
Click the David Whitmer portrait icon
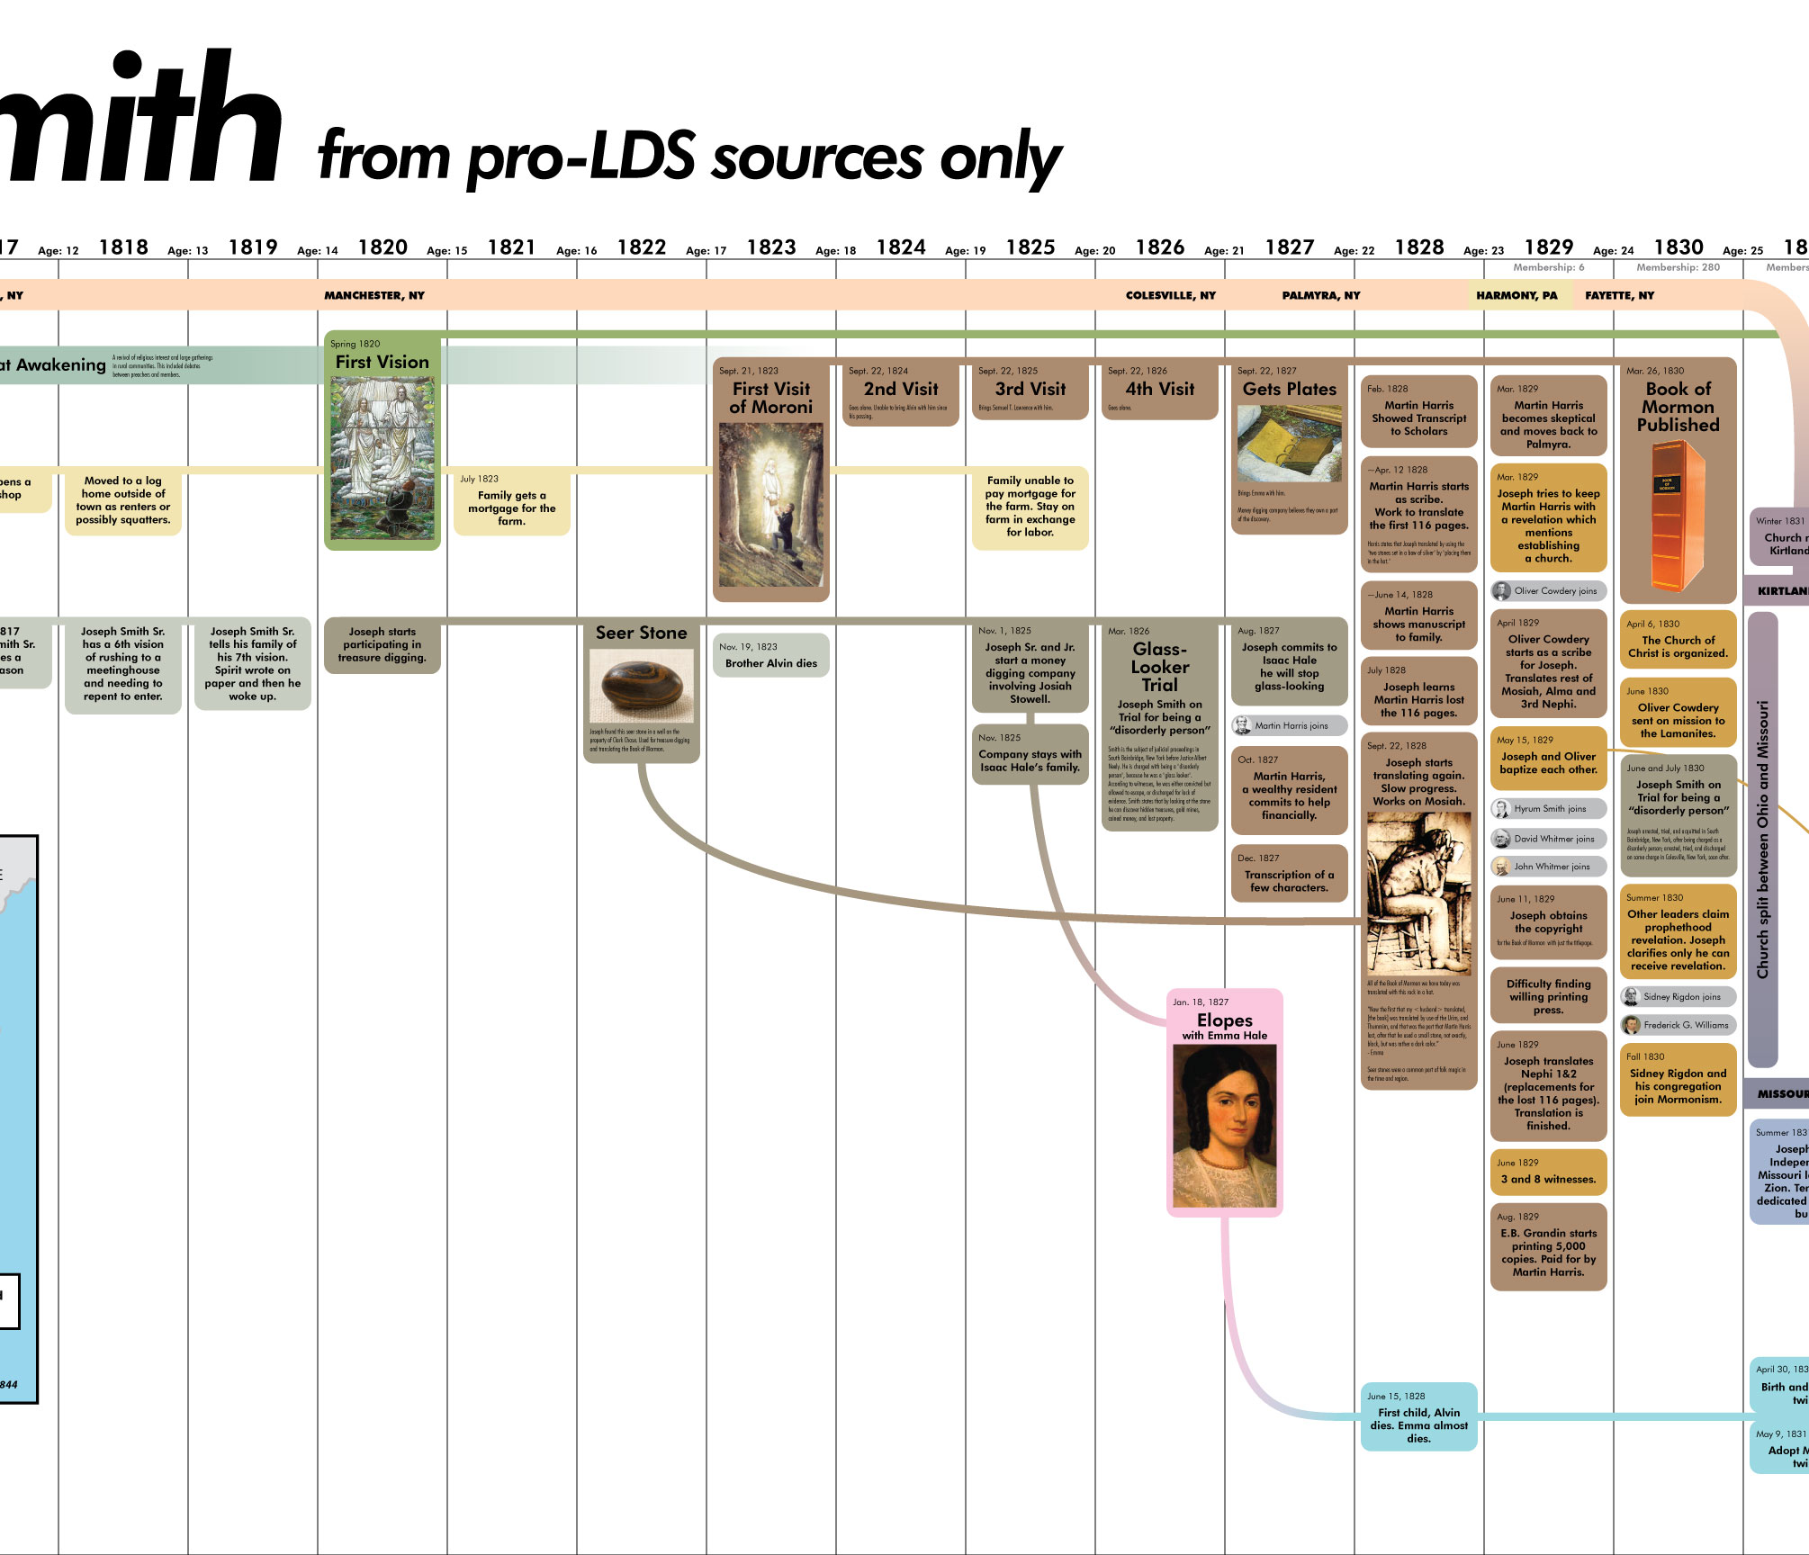(x=1501, y=839)
